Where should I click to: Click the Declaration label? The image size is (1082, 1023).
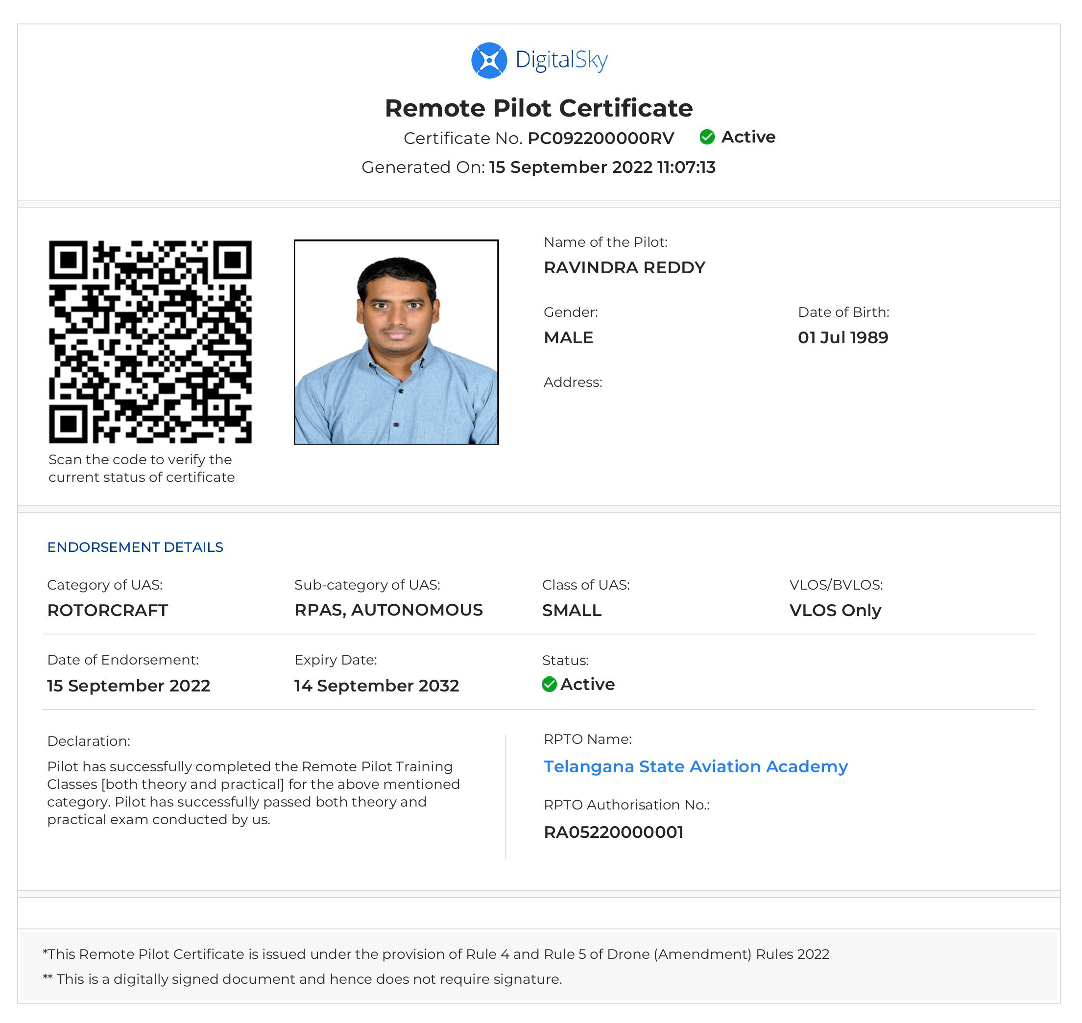[x=89, y=741]
